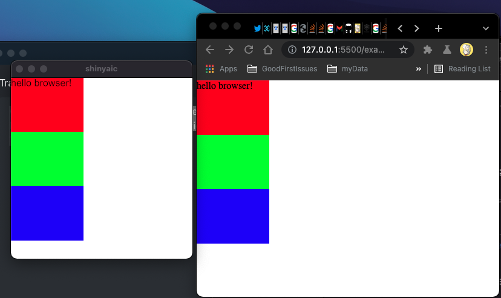Reload the page in Chrome
This screenshot has height=298, width=501.
[249, 50]
